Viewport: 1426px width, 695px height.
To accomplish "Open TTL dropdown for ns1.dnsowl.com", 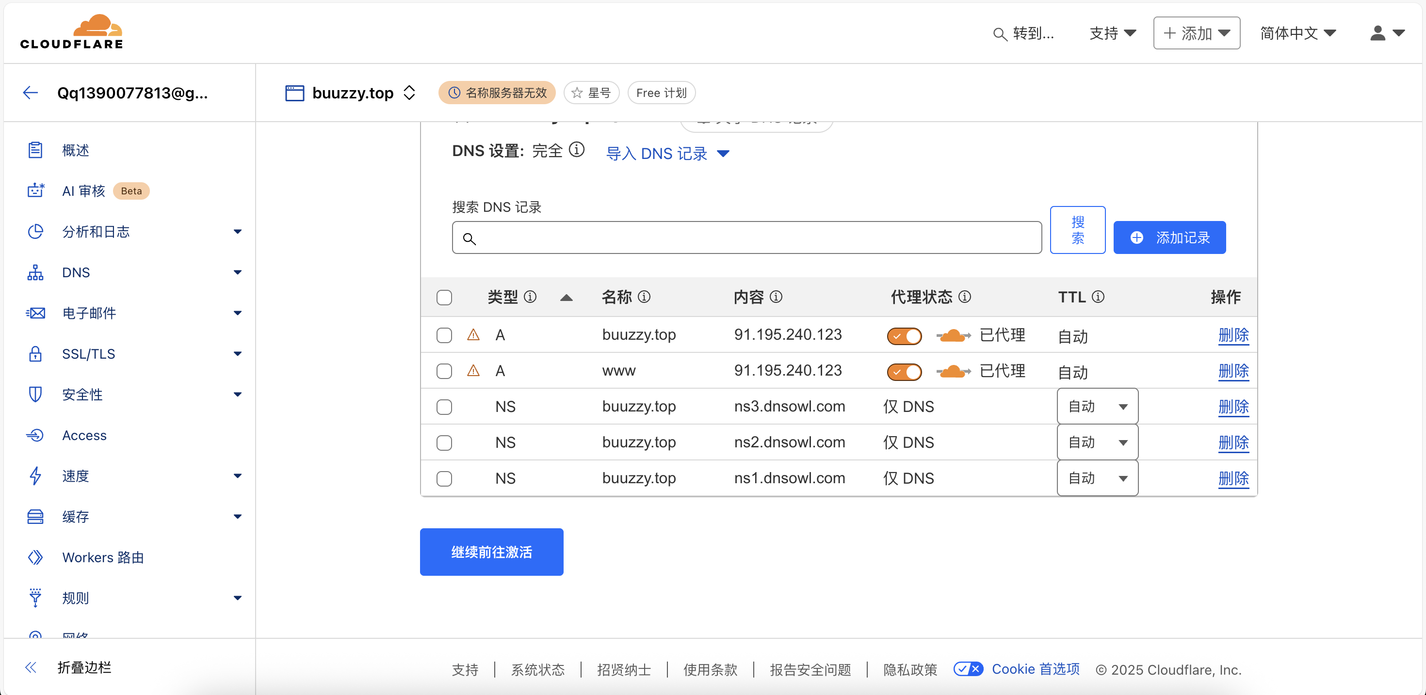I will coord(1098,478).
